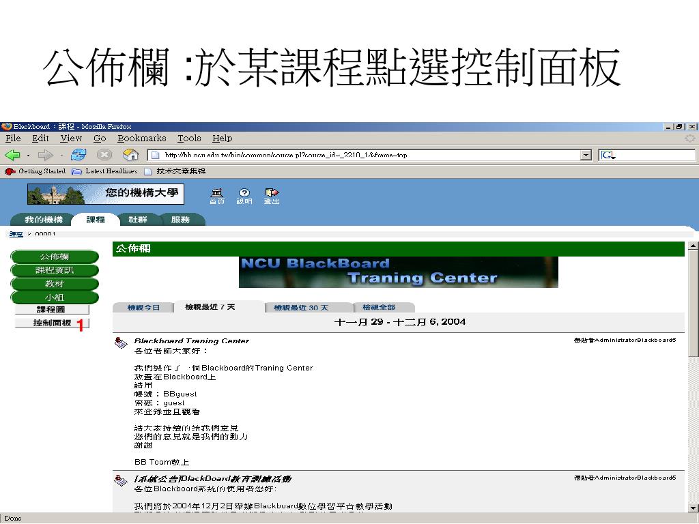Open 控制面板 control panel button
Screen dimensions: 699x524
point(52,323)
